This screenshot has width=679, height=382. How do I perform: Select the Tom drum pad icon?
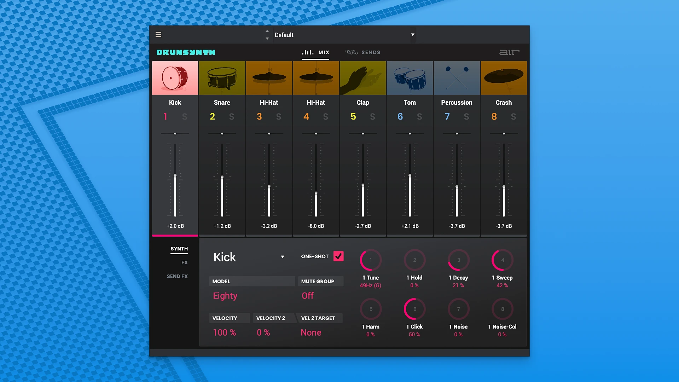(x=410, y=78)
